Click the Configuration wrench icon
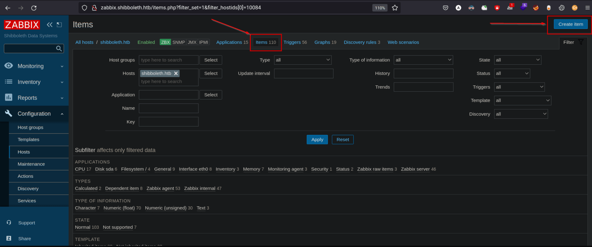The height and width of the screenshot is (247, 592). (x=9, y=113)
